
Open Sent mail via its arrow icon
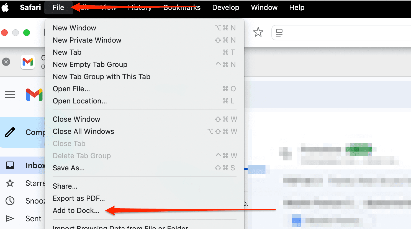(10, 218)
